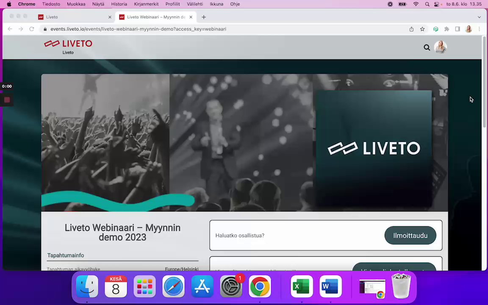The image size is (488, 305).
Task: Open Finder from the Dock
Action: (x=87, y=286)
